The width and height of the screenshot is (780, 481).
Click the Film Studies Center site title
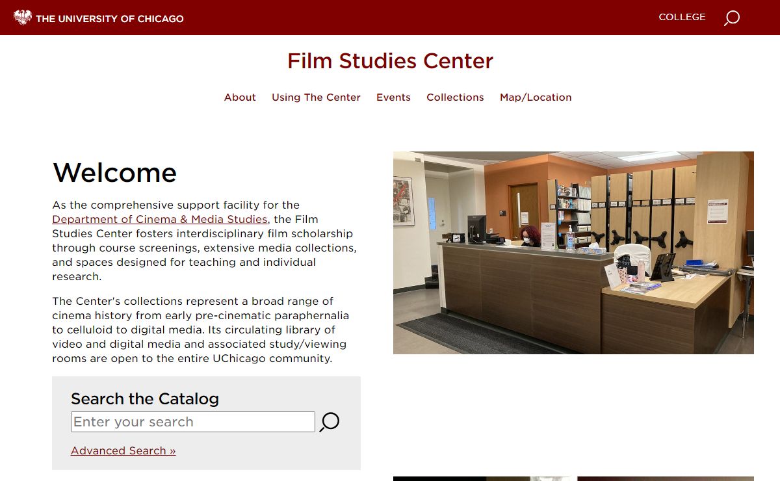click(390, 61)
